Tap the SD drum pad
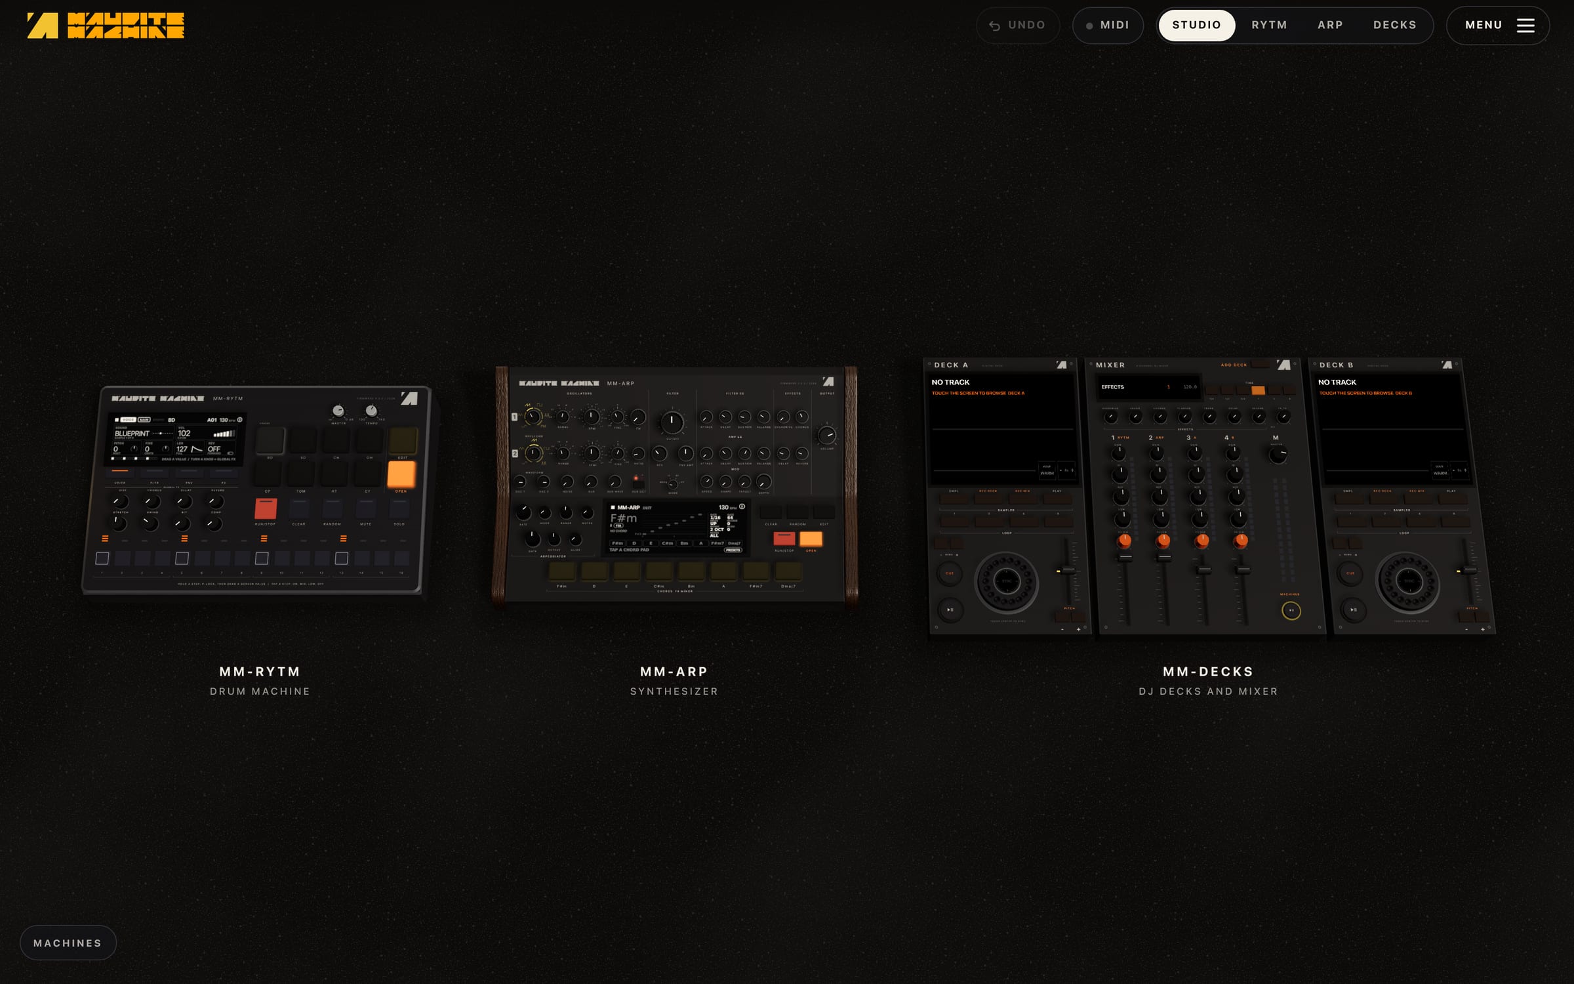Viewport: 1574px width, 984px height. click(x=303, y=441)
